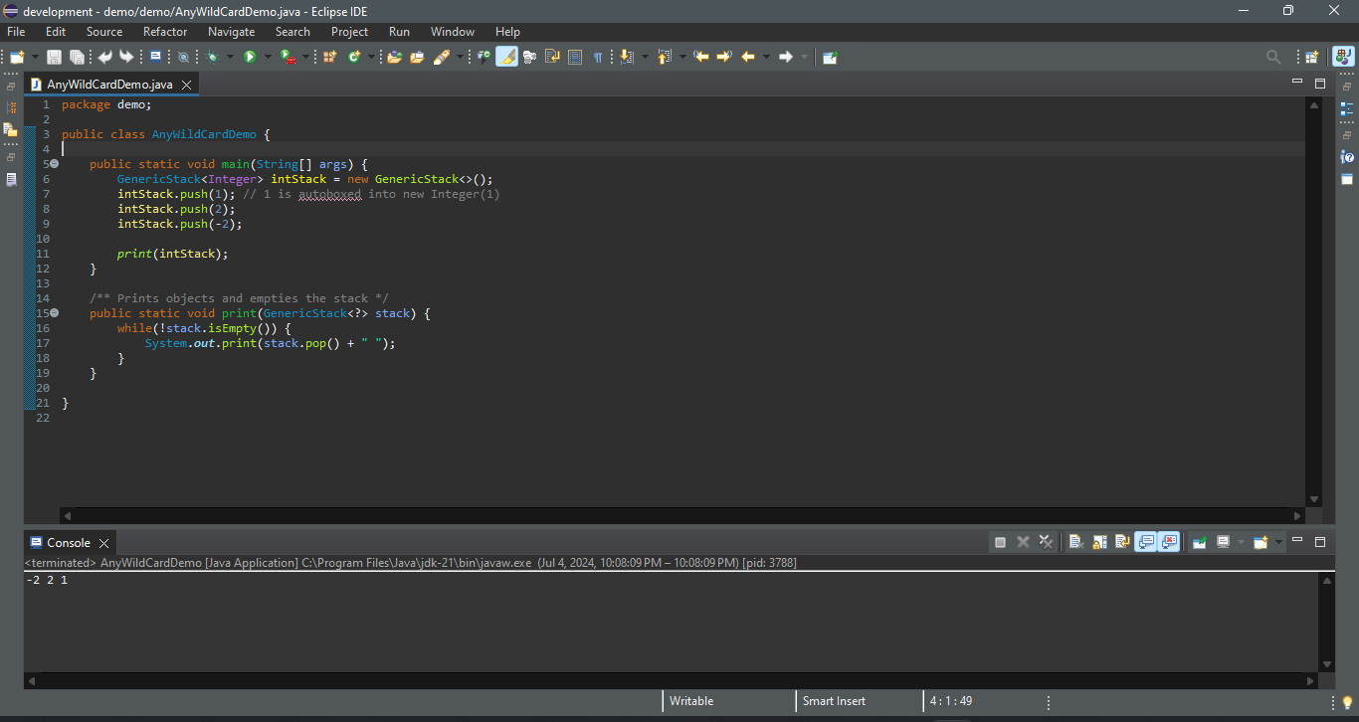Click the Save icon in toolbar
The height and width of the screenshot is (722, 1359).
tap(55, 58)
